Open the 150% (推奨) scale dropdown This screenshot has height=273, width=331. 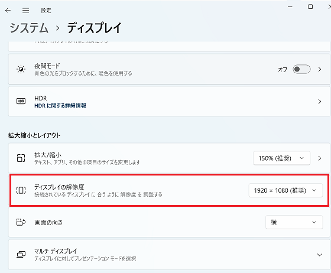click(281, 158)
